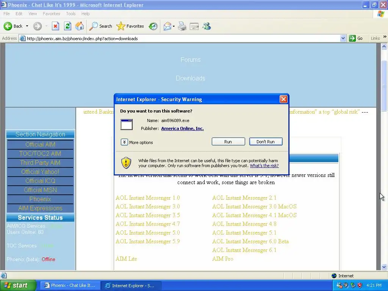This screenshot has width=388, height=291.
Task: Click the first system tray icon
Action: click(x=339, y=285)
